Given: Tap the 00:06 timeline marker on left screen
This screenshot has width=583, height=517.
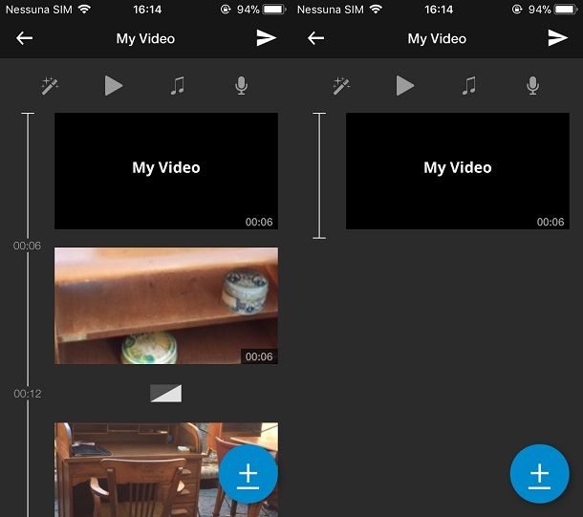Looking at the screenshot, I should click(27, 246).
